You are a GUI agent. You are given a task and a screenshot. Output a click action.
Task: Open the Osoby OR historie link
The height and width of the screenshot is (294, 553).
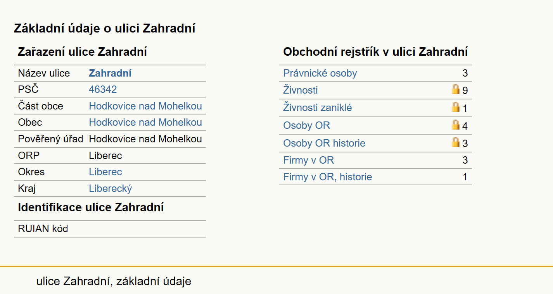tap(324, 143)
